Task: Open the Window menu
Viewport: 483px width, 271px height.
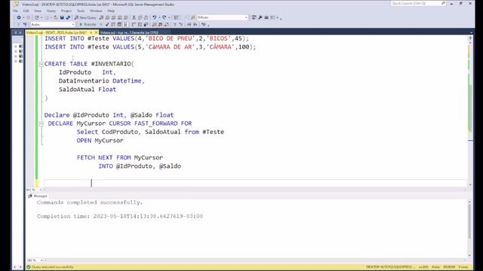Action: pyautogui.click(x=96, y=11)
